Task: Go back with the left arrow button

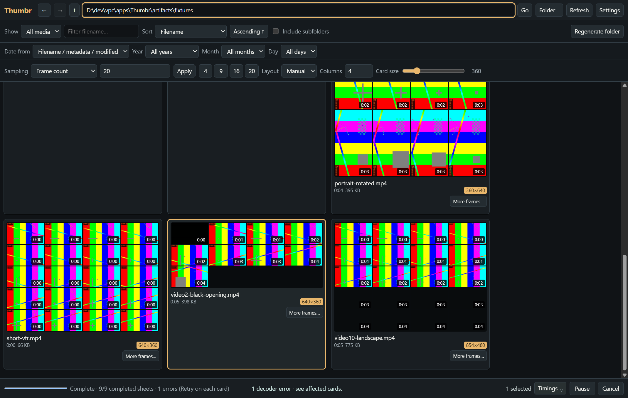Action: click(44, 10)
